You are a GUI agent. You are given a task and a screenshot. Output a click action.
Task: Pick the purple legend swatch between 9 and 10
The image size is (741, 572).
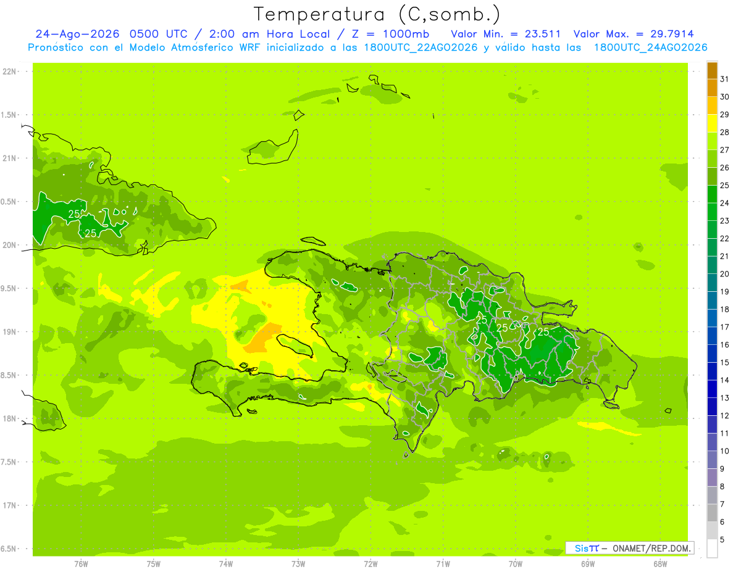click(x=712, y=460)
